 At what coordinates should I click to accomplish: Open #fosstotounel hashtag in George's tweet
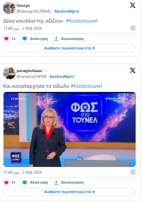pos(82,21)
